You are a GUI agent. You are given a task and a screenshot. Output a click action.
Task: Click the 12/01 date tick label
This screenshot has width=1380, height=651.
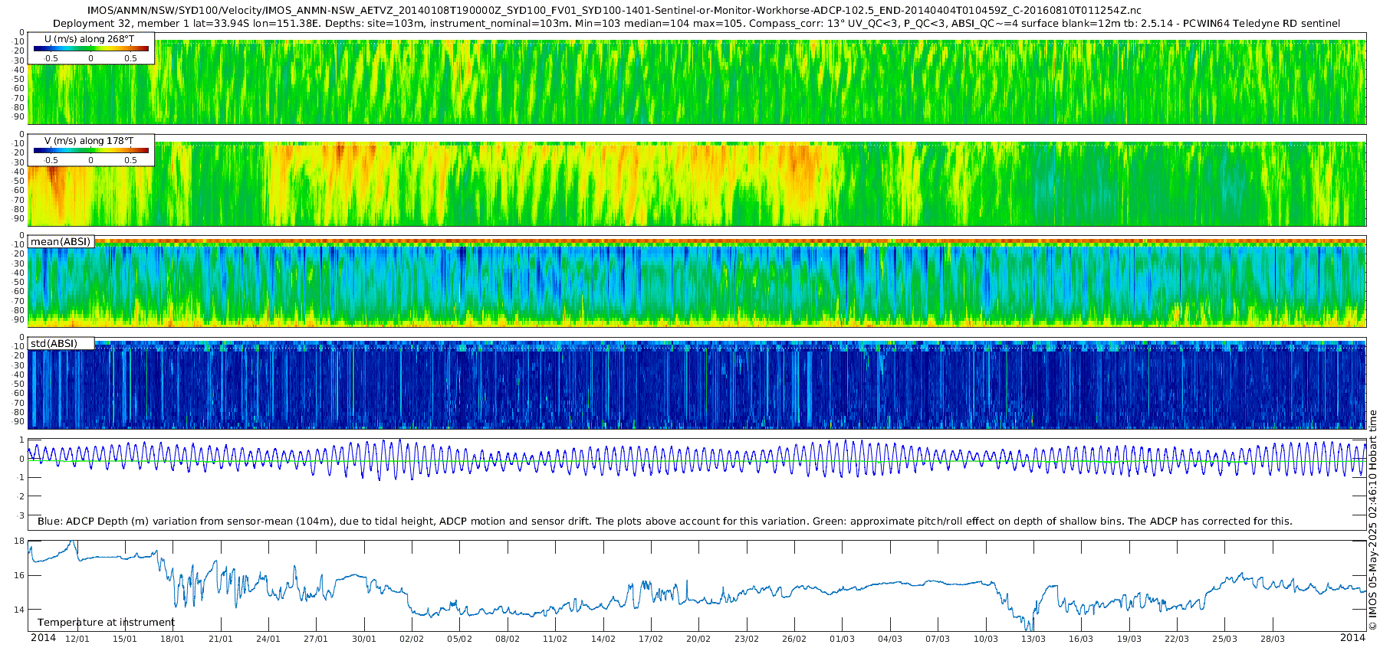(77, 639)
